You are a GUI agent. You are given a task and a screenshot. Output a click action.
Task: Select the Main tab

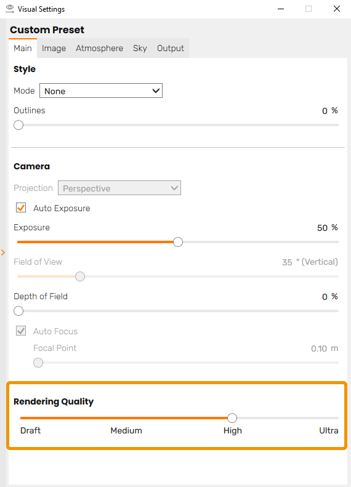click(23, 49)
